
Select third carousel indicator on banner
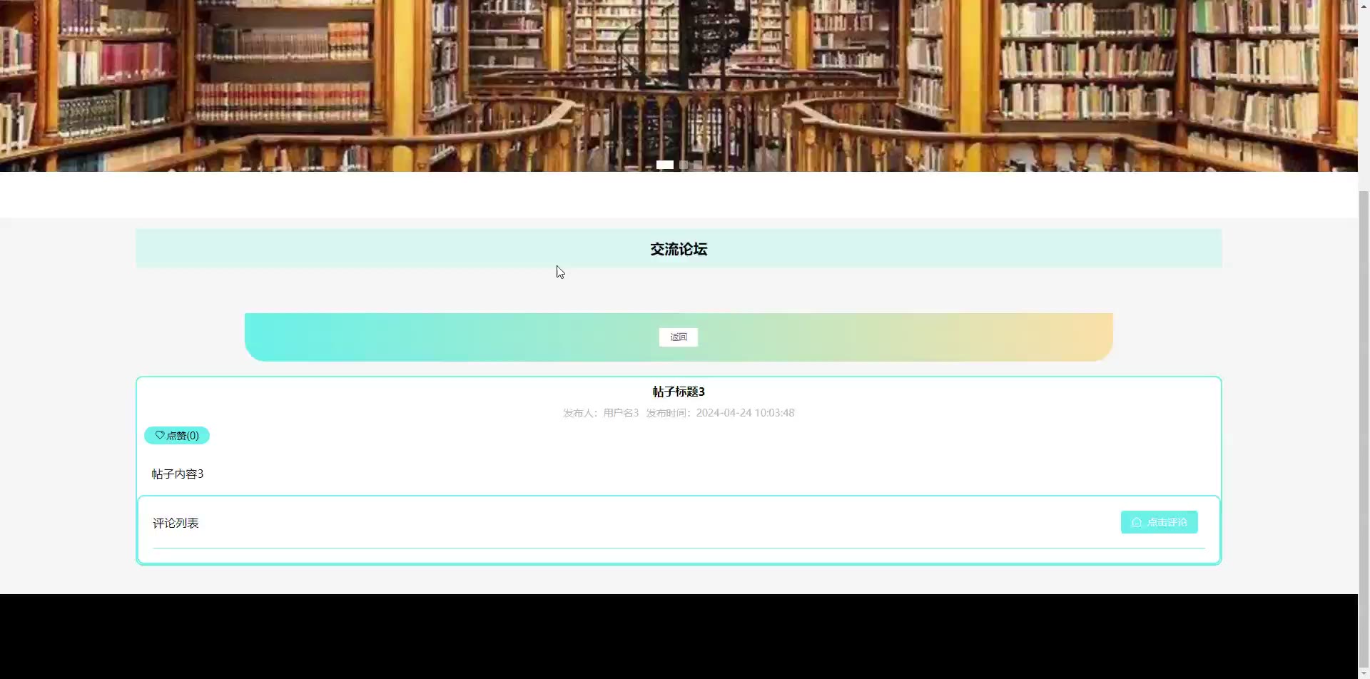[698, 165]
